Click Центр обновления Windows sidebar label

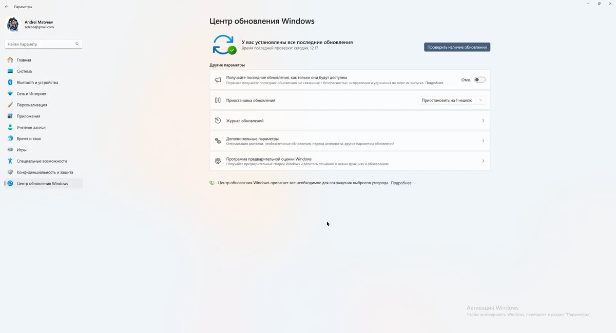point(42,184)
